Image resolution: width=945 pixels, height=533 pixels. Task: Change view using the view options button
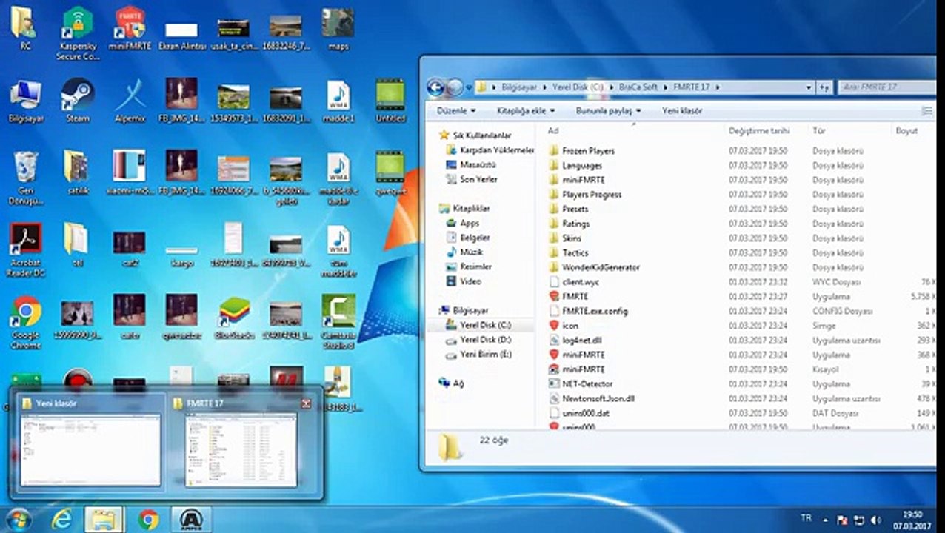(926, 110)
